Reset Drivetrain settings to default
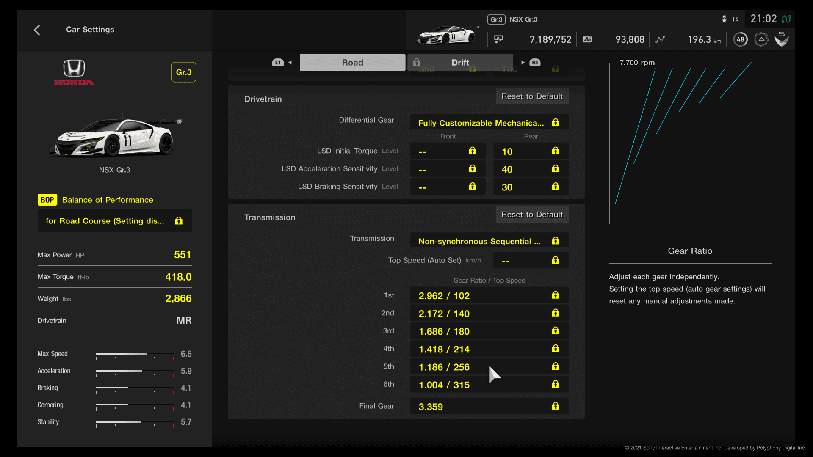Image resolution: width=813 pixels, height=457 pixels. coord(532,96)
